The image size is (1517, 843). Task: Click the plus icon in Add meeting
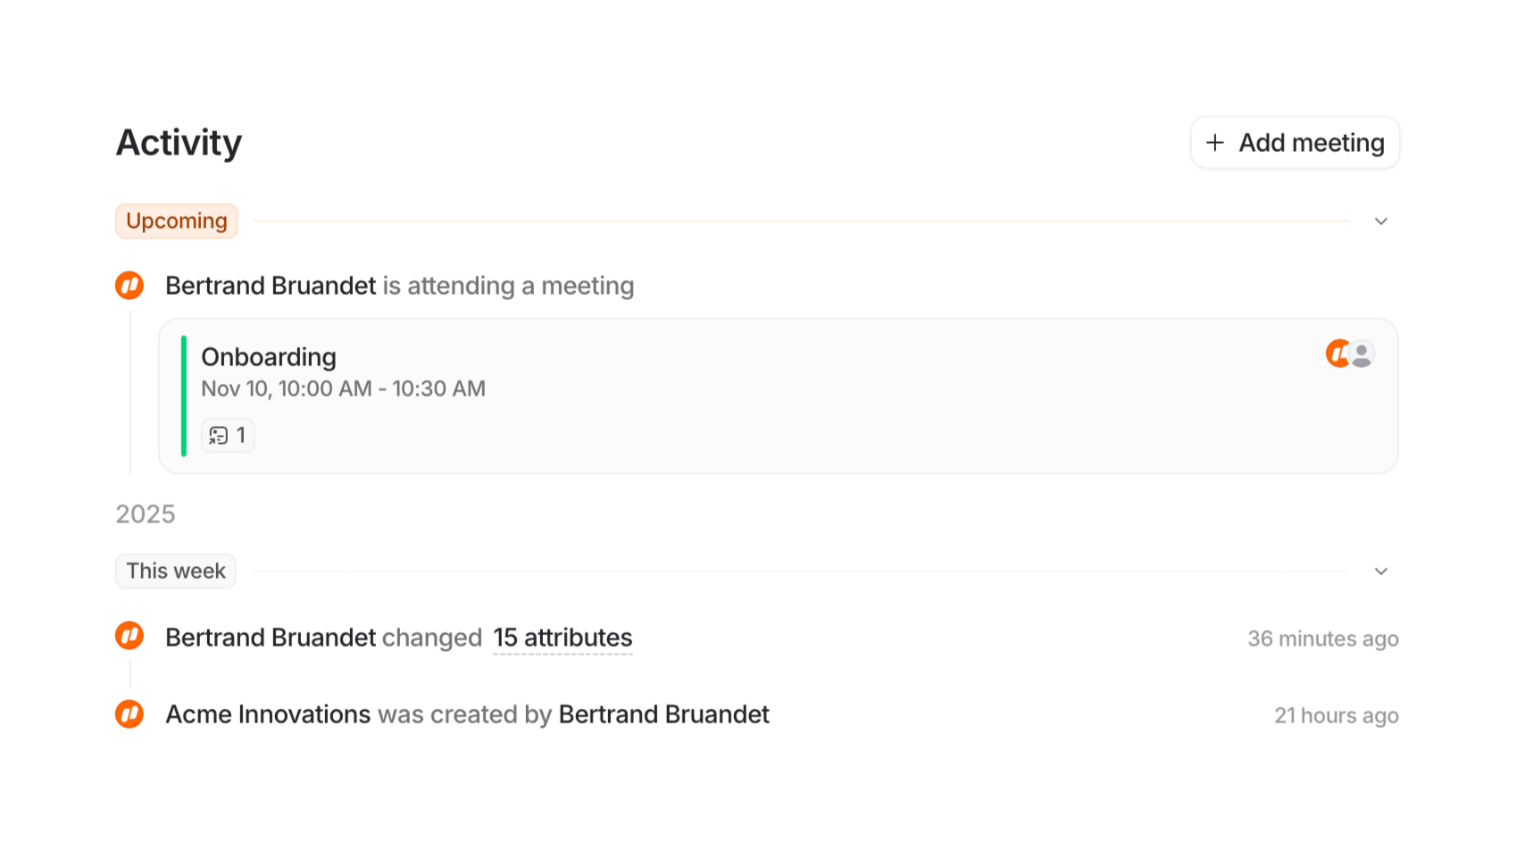[1215, 143]
